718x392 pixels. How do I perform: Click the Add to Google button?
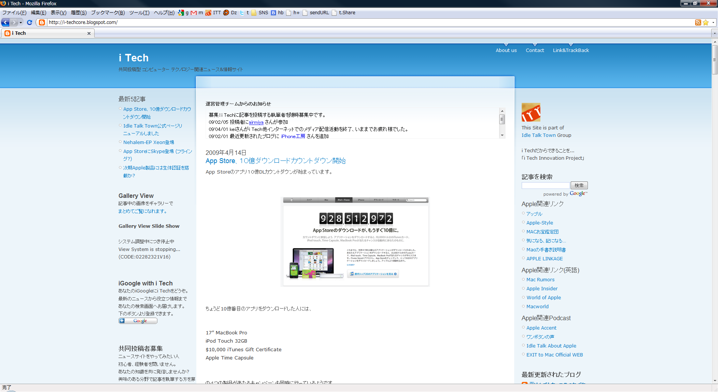point(138,321)
